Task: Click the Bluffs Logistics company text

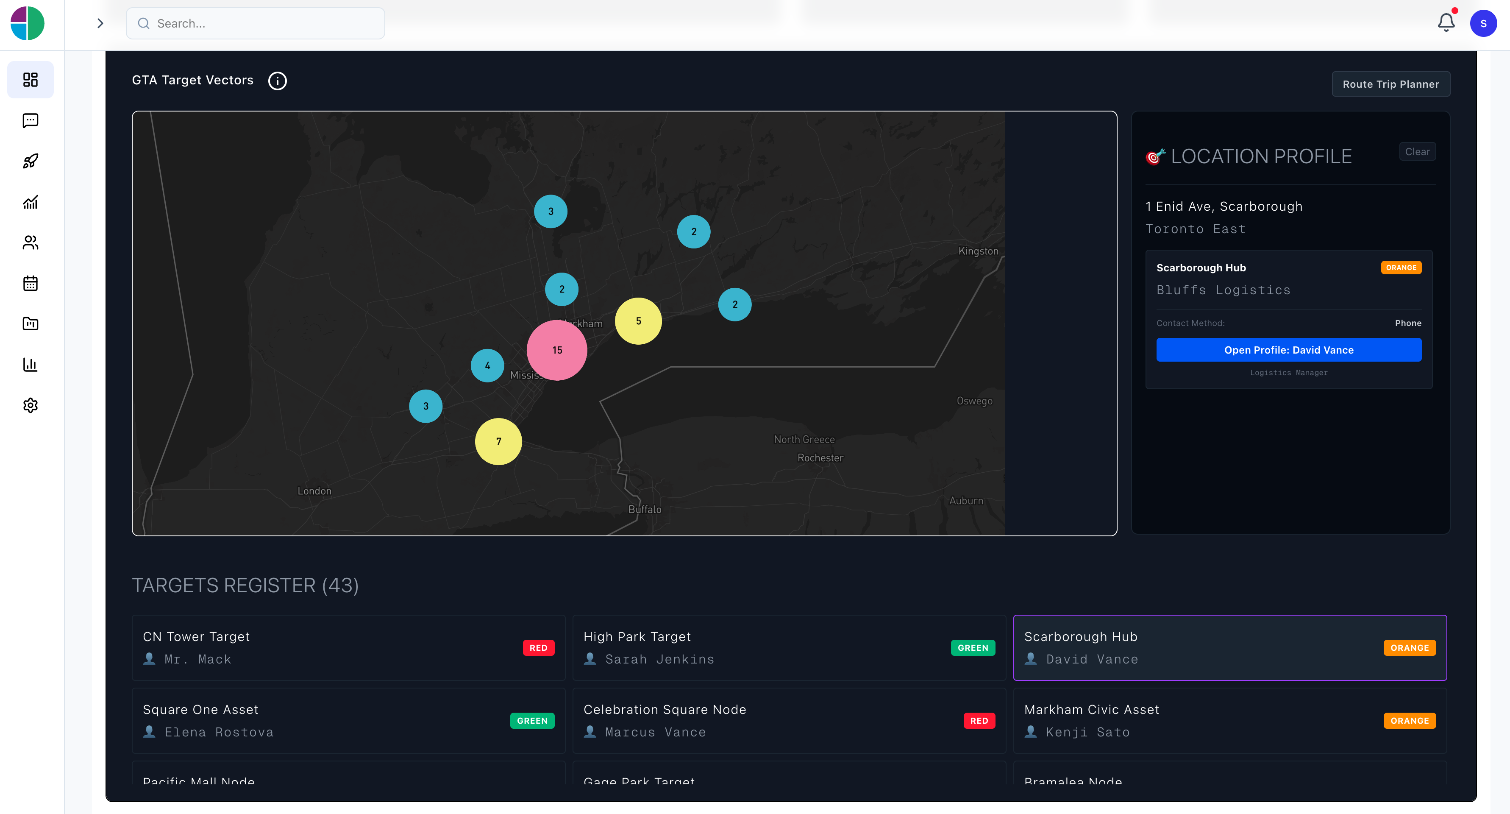Action: (x=1224, y=290)
